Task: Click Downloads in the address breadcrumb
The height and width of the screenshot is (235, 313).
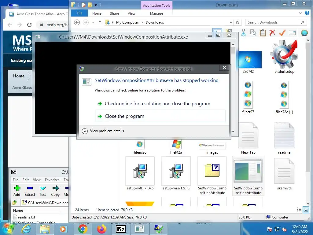Action: click(x=155, y=22)
